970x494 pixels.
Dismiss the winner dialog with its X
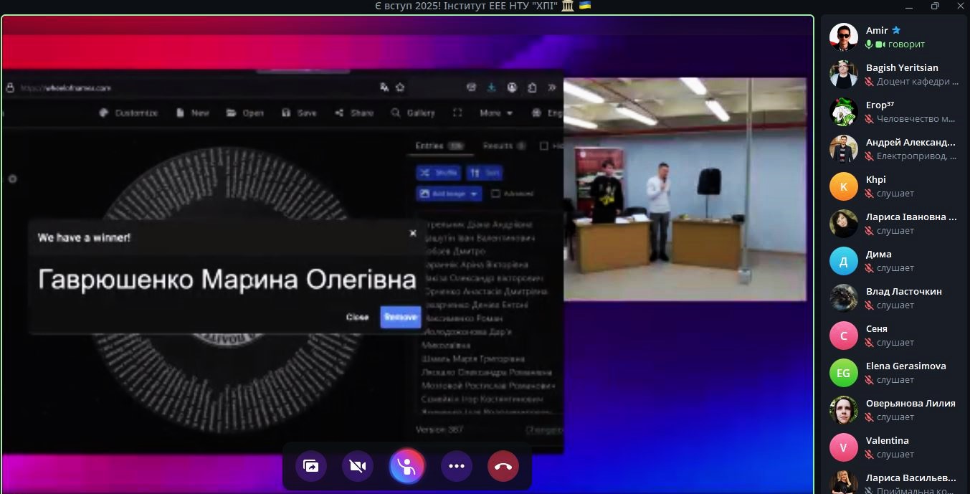tap(412, 233)
